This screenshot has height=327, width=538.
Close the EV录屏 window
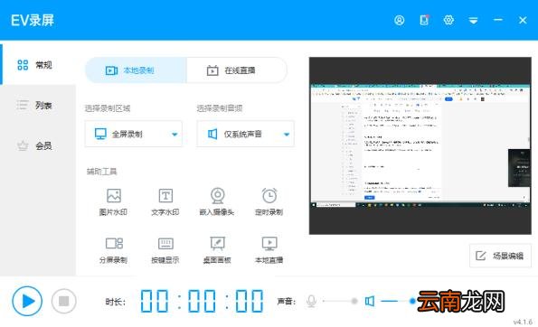[x=523, y=20]
